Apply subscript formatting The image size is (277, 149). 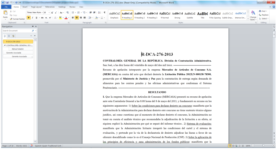pyautogui.click(x=46, y=18)
